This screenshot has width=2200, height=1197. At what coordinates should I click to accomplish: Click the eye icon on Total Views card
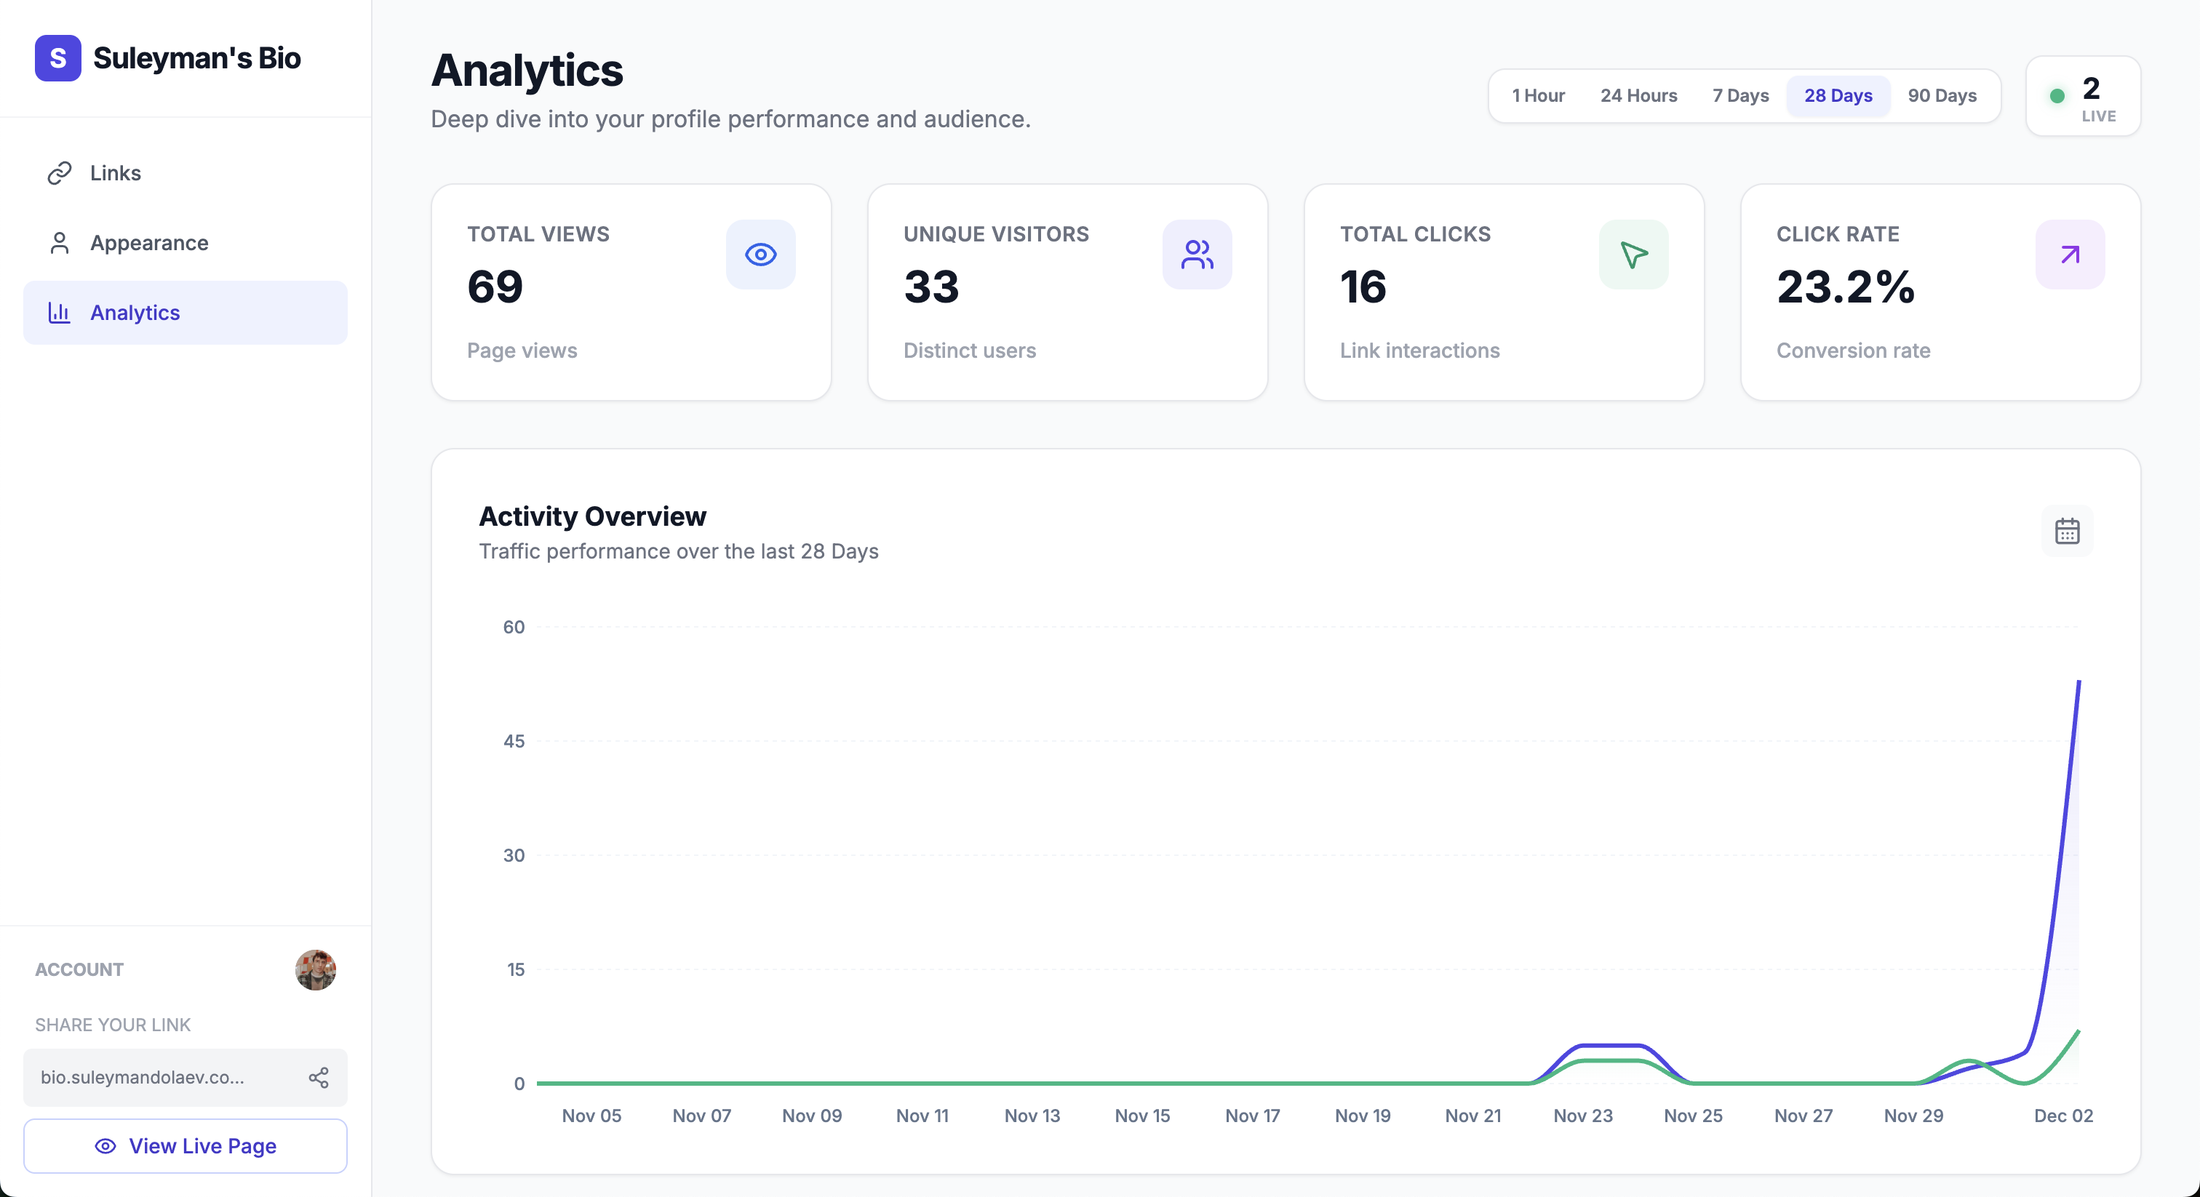point(760,255)
